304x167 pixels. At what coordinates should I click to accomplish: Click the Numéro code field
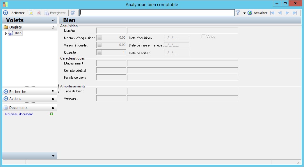[111, 30]
